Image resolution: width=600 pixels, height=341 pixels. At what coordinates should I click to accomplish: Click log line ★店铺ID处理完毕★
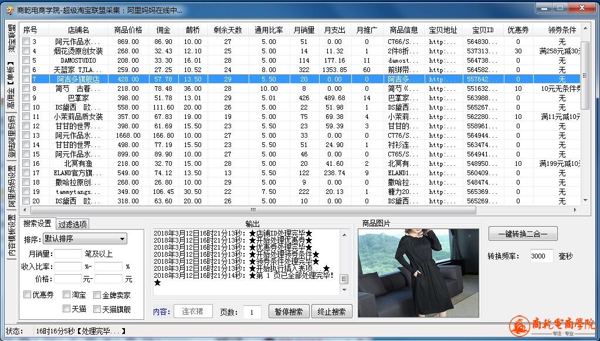280,233
